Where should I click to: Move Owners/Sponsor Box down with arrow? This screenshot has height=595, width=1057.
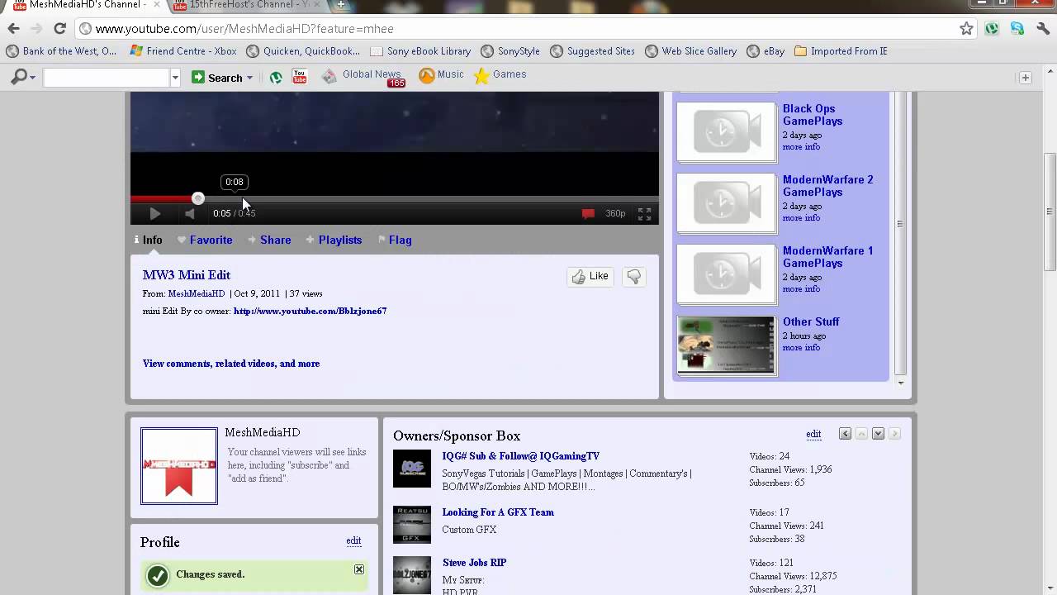878,434
